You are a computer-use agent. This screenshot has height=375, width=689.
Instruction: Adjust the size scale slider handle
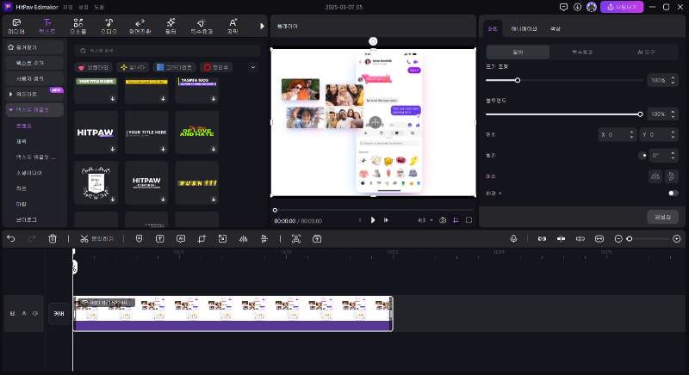point(518,80)
